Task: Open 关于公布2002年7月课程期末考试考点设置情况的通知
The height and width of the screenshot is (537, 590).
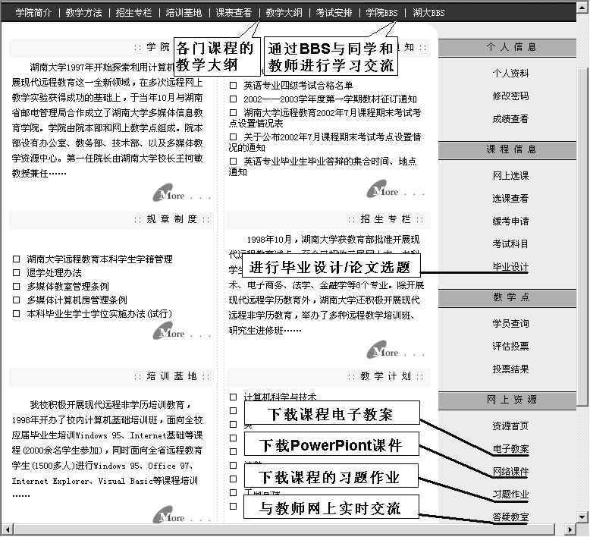Action: pyautogui.click(x=325, y=142)
